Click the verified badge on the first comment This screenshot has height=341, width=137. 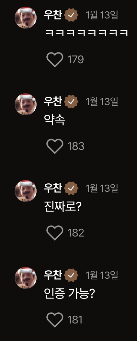(72, 15)
